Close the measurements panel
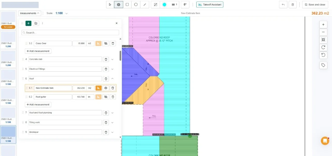This screenshot has height=156, width=332. (116, 23)
